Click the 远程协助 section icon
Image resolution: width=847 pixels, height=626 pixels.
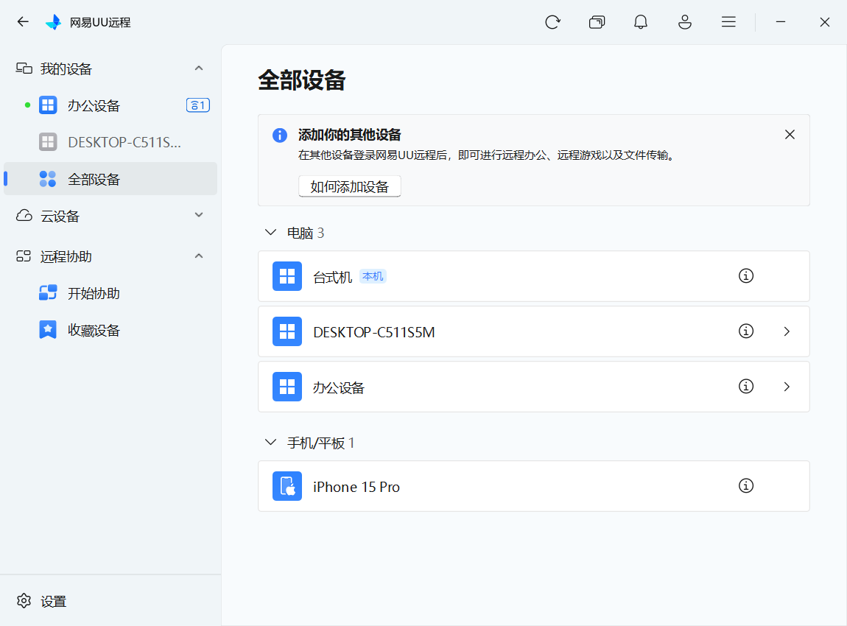click(24, 256)
